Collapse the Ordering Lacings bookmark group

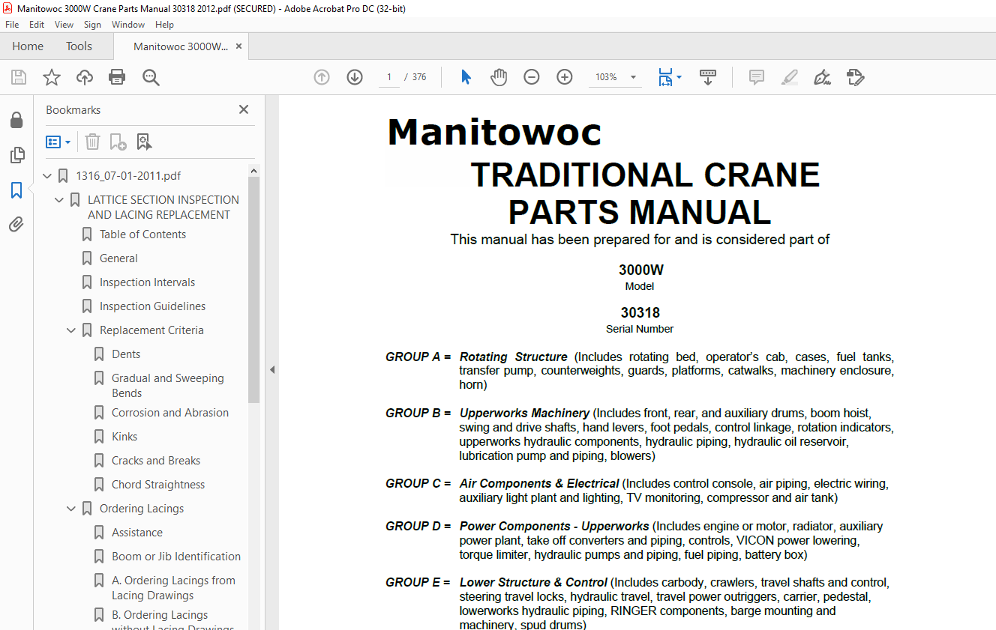click(72, 509)
